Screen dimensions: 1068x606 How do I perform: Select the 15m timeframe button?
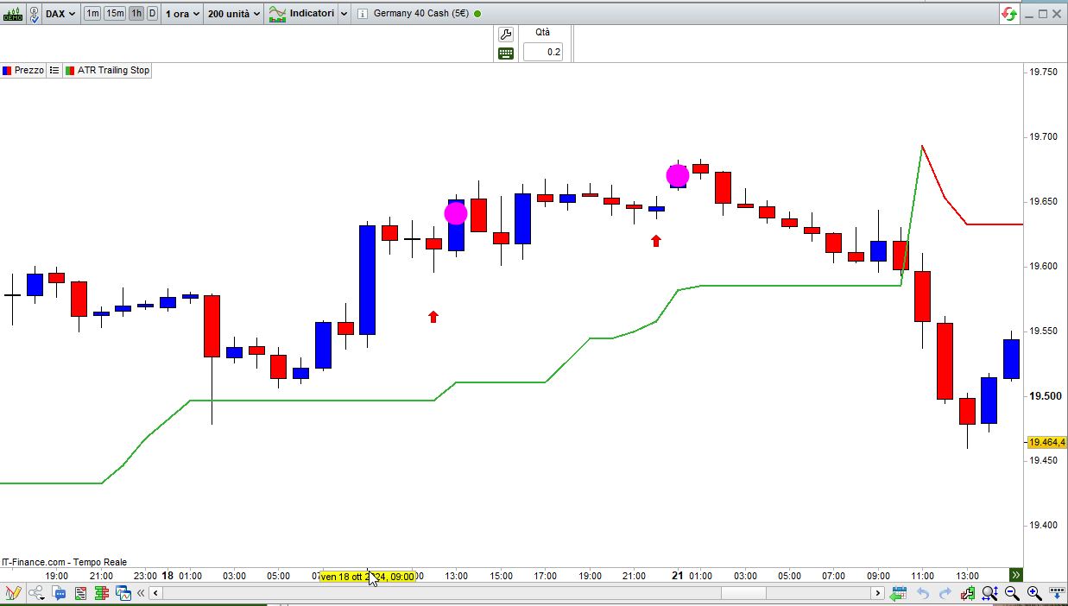[x=115, y=14]
